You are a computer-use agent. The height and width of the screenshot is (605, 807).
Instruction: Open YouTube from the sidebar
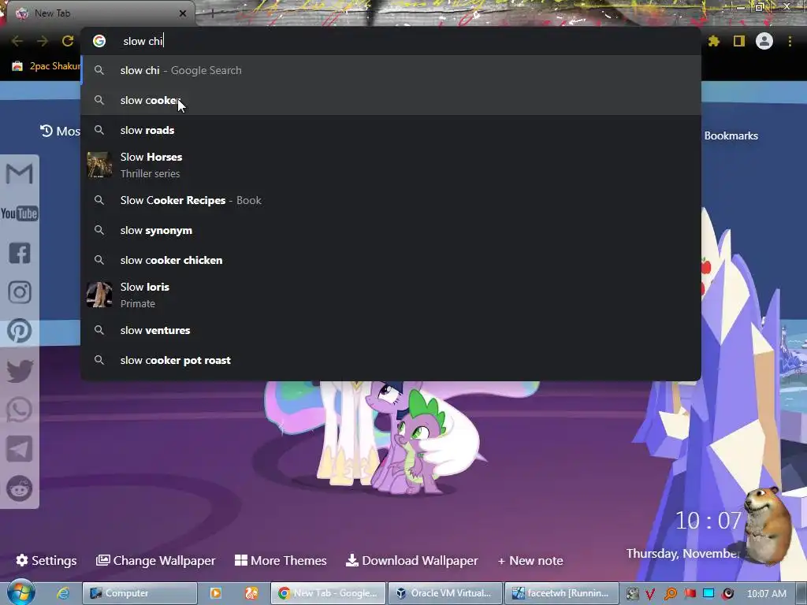coord(20,213)
